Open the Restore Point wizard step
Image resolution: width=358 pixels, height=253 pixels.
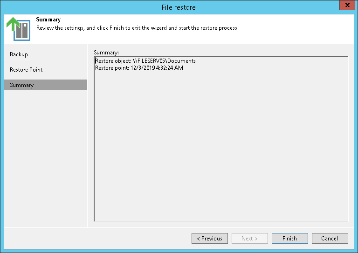click(26, 69)
